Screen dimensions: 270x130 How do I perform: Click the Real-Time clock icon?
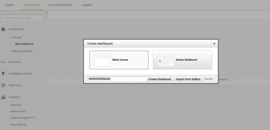point(3,85)
